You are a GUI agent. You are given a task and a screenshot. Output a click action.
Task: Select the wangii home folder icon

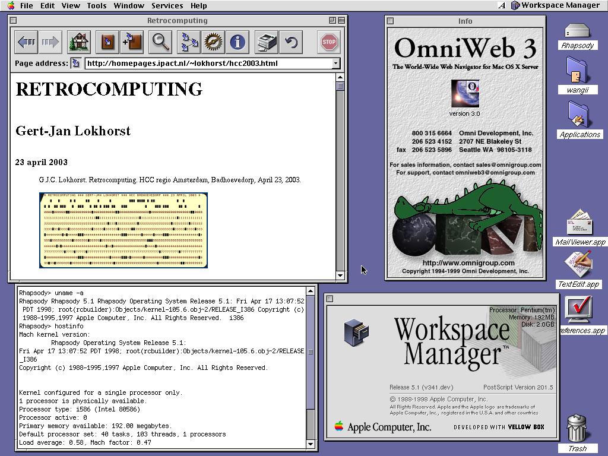pyautogui.click(x=577, y=70)
